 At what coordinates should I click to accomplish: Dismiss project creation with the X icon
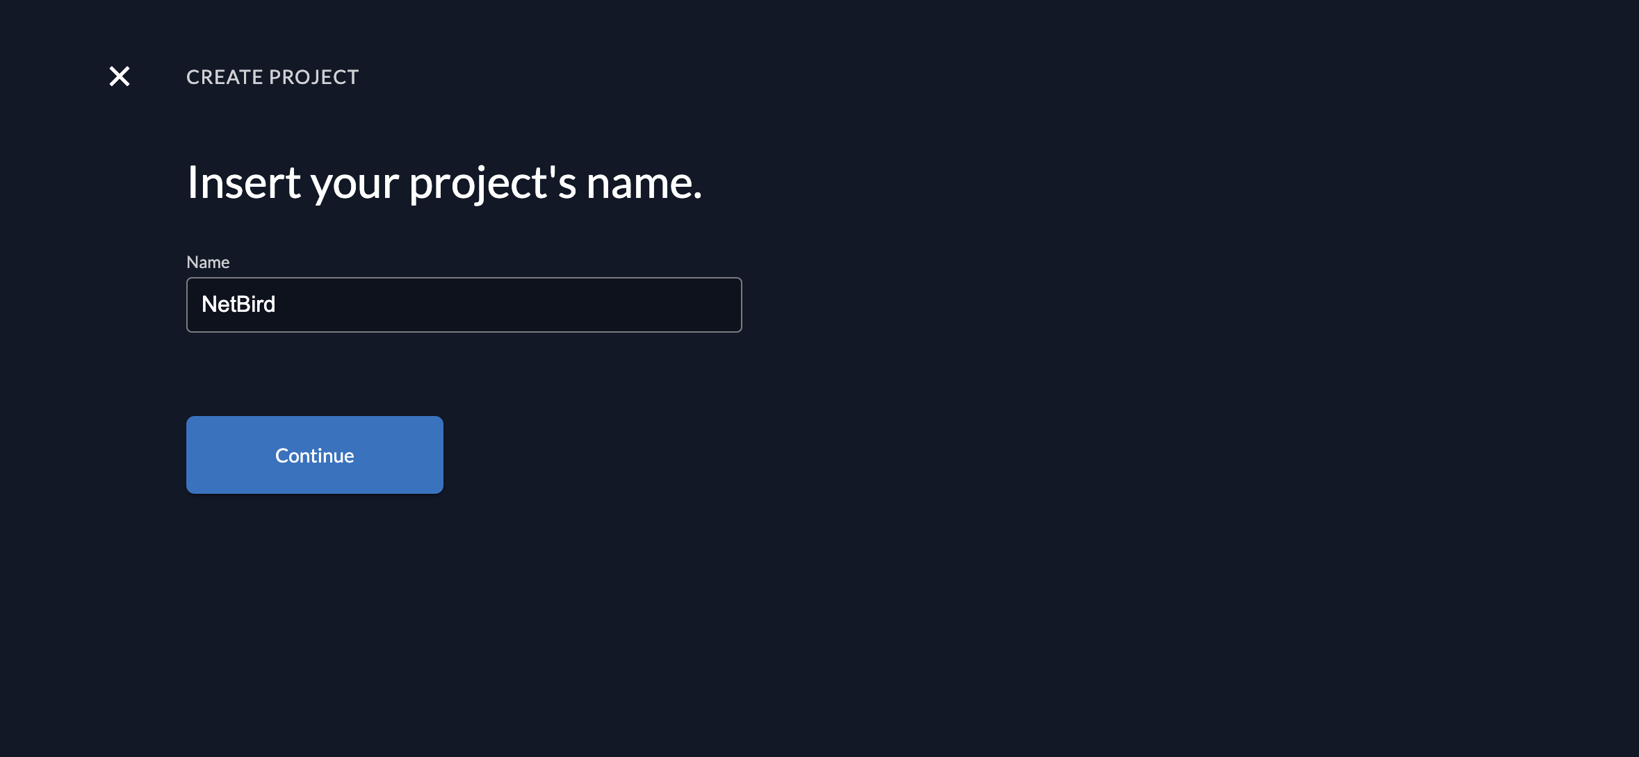[x=120, y=76]
